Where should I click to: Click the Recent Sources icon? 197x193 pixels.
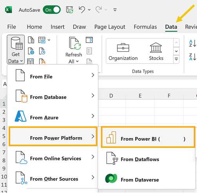(x=42, y=51)
